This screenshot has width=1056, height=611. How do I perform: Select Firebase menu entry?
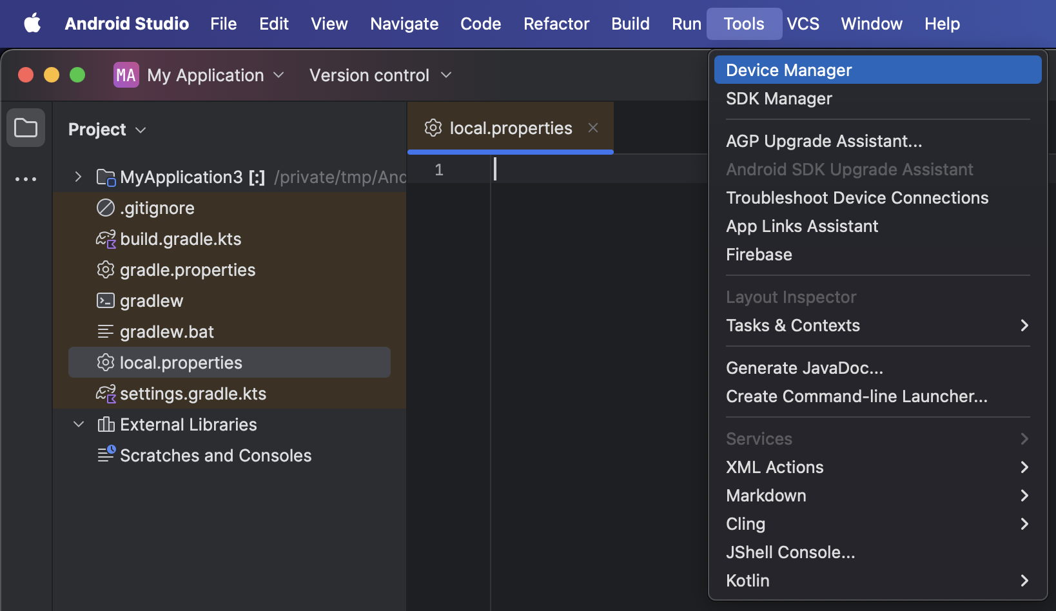coord(877,255)
